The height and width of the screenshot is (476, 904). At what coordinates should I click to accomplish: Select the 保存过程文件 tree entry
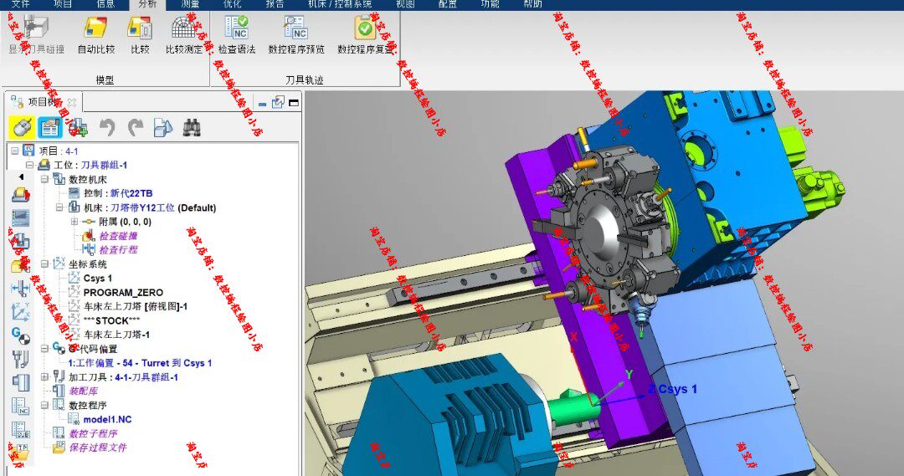[x=97, y=448]
